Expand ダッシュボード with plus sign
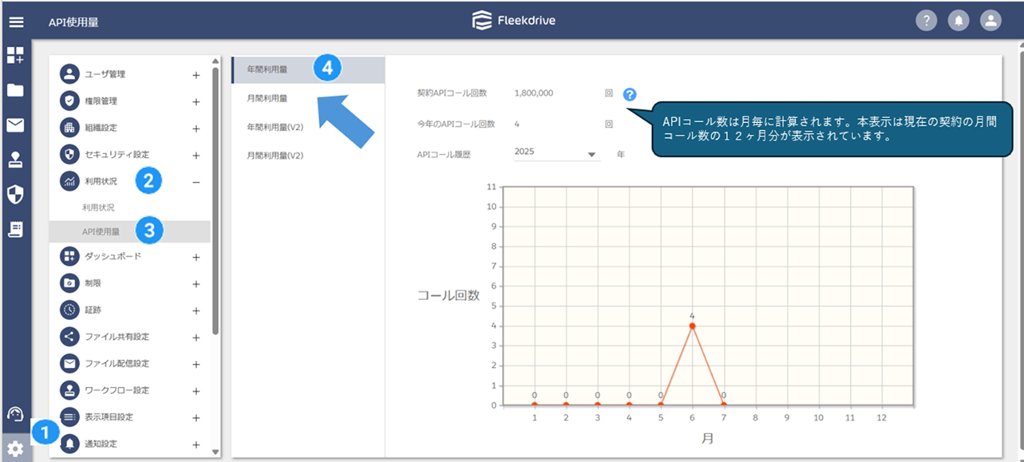The width and height of the screenshot is (1024, 462). (196, 257)
